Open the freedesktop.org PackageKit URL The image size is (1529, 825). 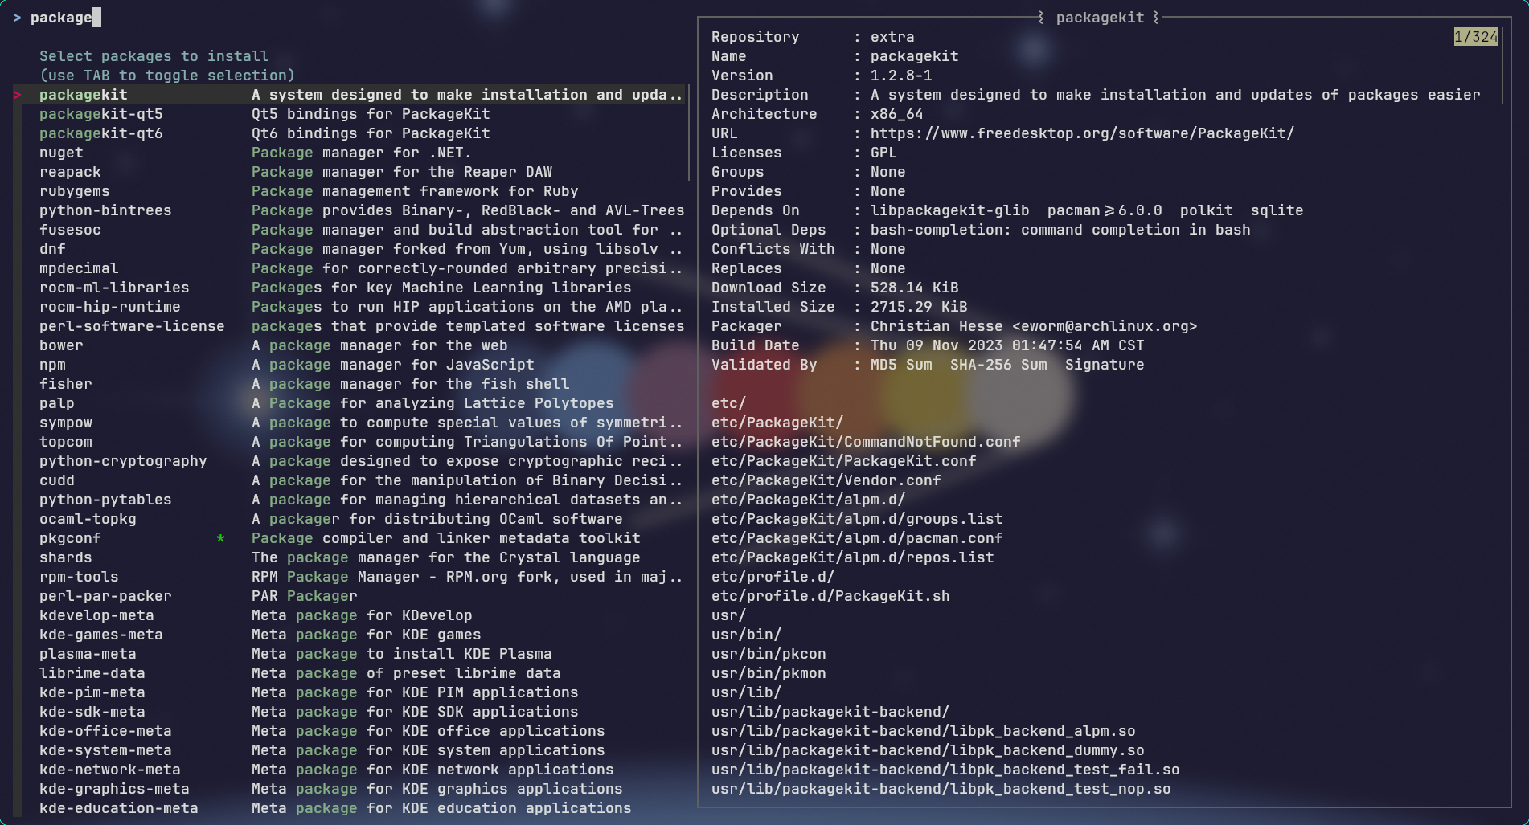click(1082, 133)
